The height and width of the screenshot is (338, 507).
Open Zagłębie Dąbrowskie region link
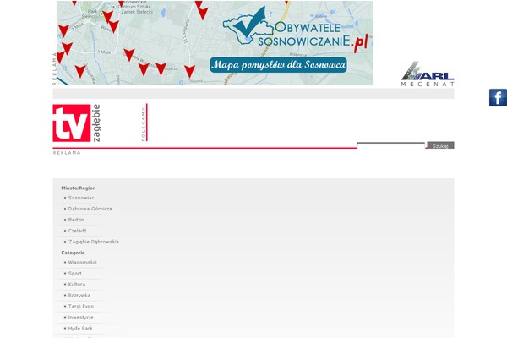pos(94,242)
